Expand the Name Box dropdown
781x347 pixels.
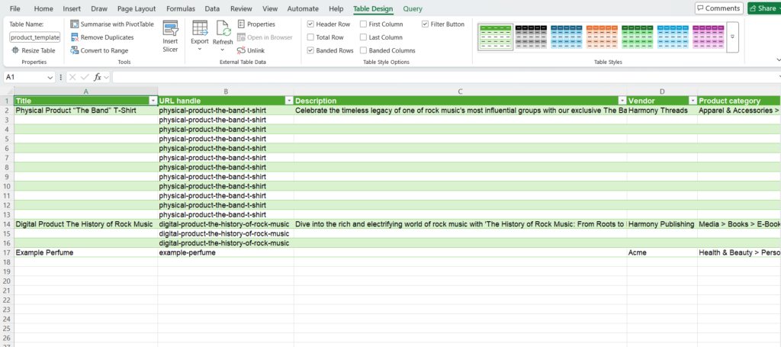(x=50, y=77)
